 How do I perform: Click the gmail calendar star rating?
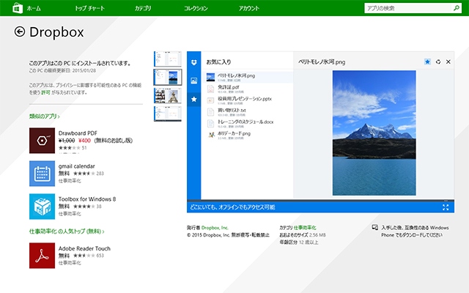84,174
